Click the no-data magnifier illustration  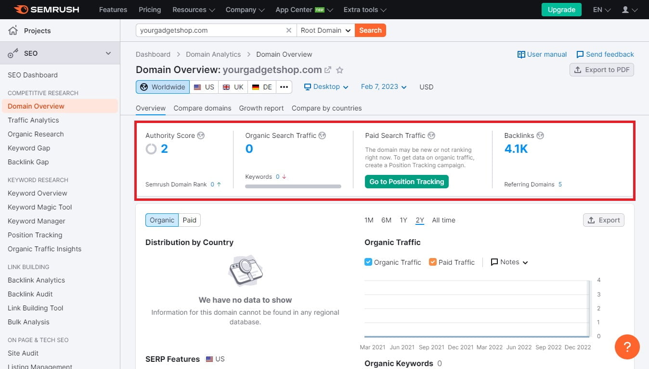pyautogui.click(x=246, y=271)
